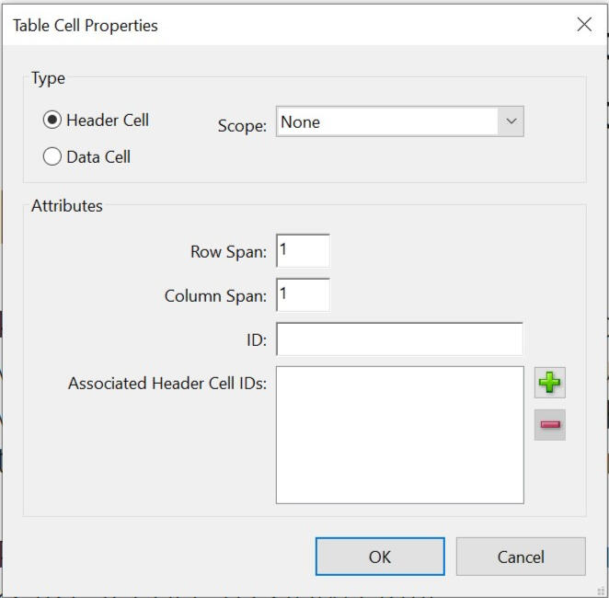Click the Attributes group heading
Screen dimensions: 609x598
[x=67, y=206]
